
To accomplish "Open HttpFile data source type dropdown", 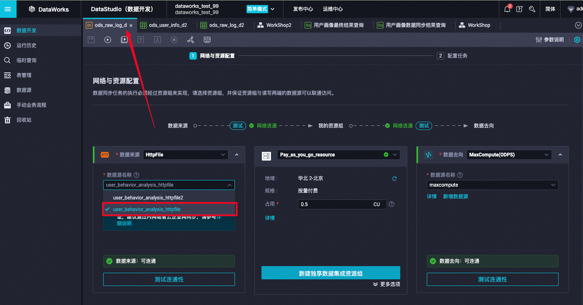I will point(186,155).
